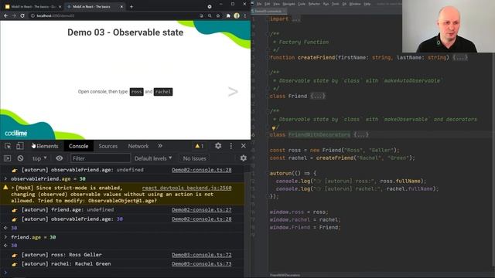
Task: Click the browser forward arrow
Action: pyautogui.click(x=14, y=15)
